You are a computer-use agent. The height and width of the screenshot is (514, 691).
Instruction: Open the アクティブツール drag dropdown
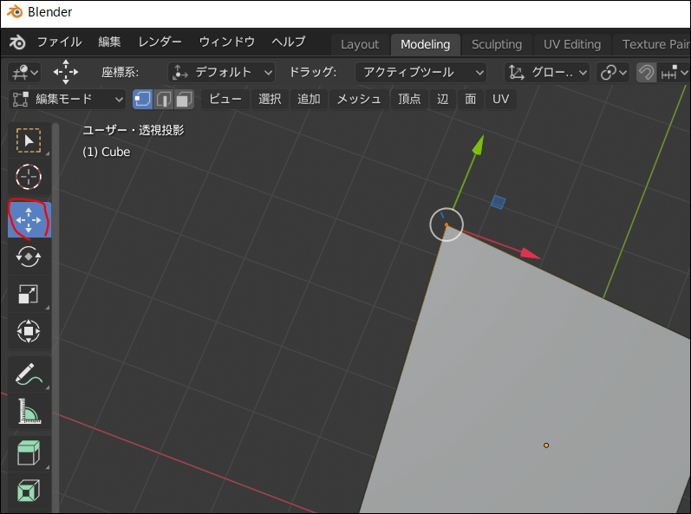[x=420, y=72]
